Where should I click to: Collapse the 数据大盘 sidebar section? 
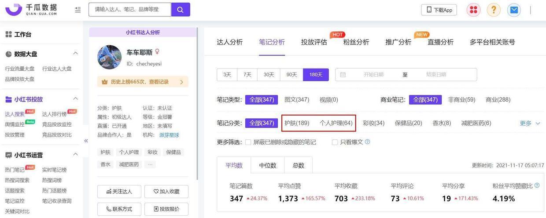(75, 54)
